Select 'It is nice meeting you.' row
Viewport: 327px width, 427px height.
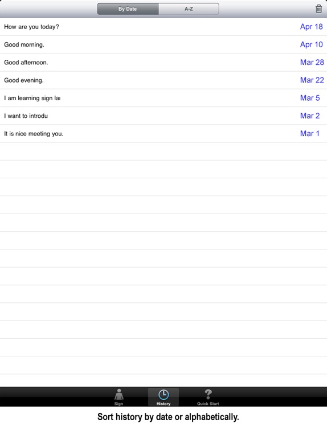(163, 133)
